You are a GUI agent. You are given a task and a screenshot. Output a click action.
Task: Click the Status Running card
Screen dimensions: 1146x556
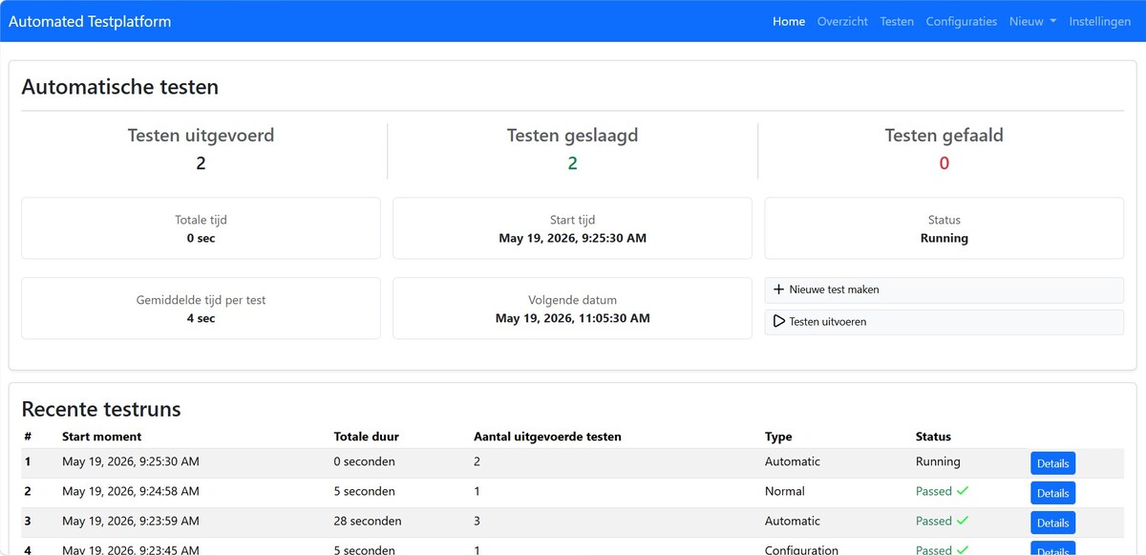tap(944, 228)
